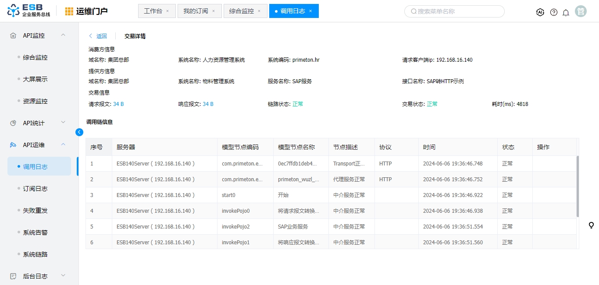Expand the API统计 menu section
The height and width of the screenshot is (285, 599).
tap(63, 123)
